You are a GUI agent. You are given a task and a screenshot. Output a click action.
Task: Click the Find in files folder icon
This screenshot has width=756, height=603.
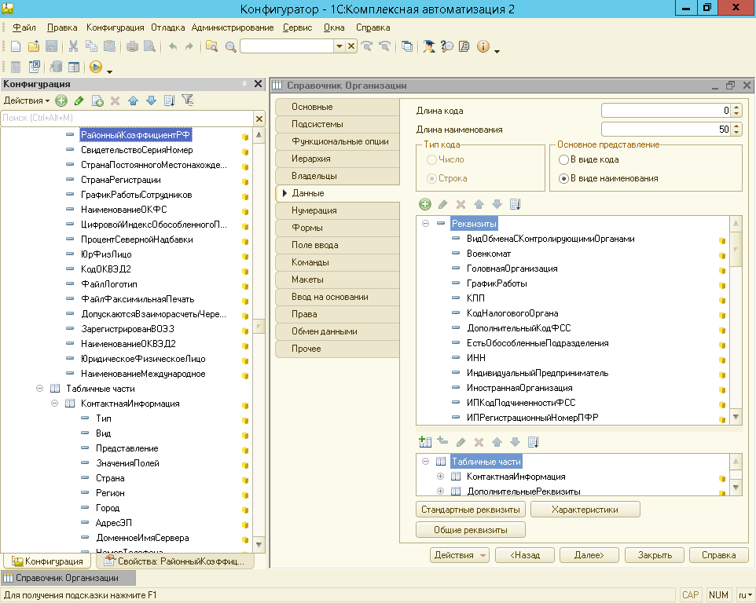pos(211,46)
